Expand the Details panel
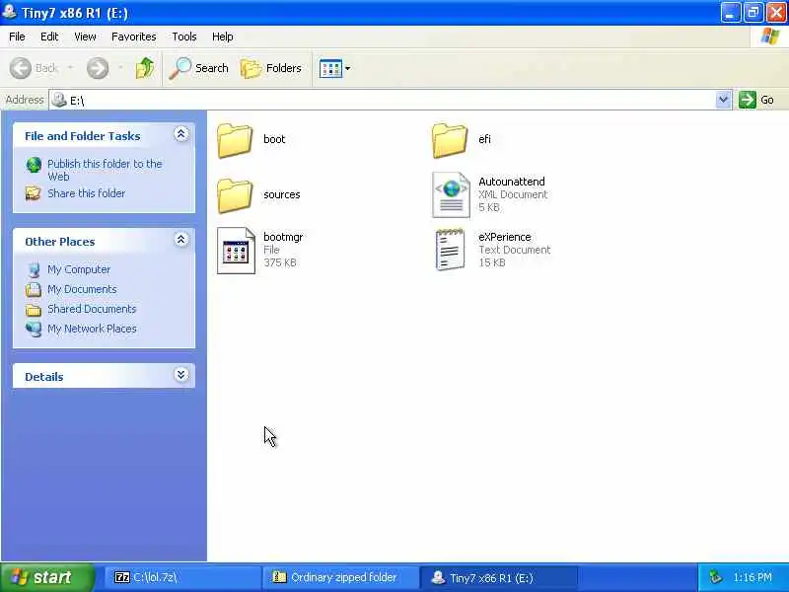 pos(181,375)
